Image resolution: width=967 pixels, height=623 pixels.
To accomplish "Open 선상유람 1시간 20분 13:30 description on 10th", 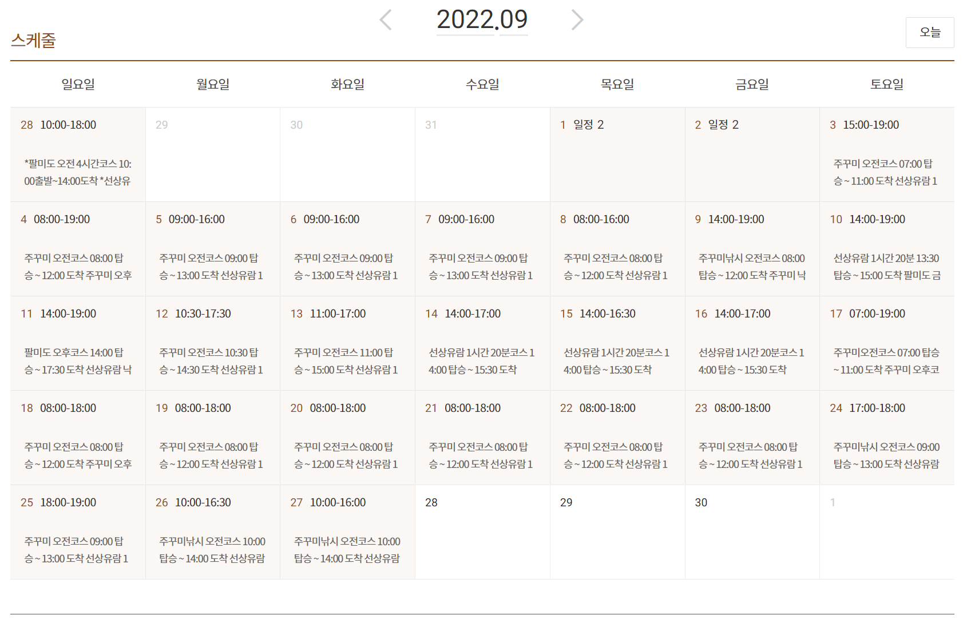I will click(887, 267).
